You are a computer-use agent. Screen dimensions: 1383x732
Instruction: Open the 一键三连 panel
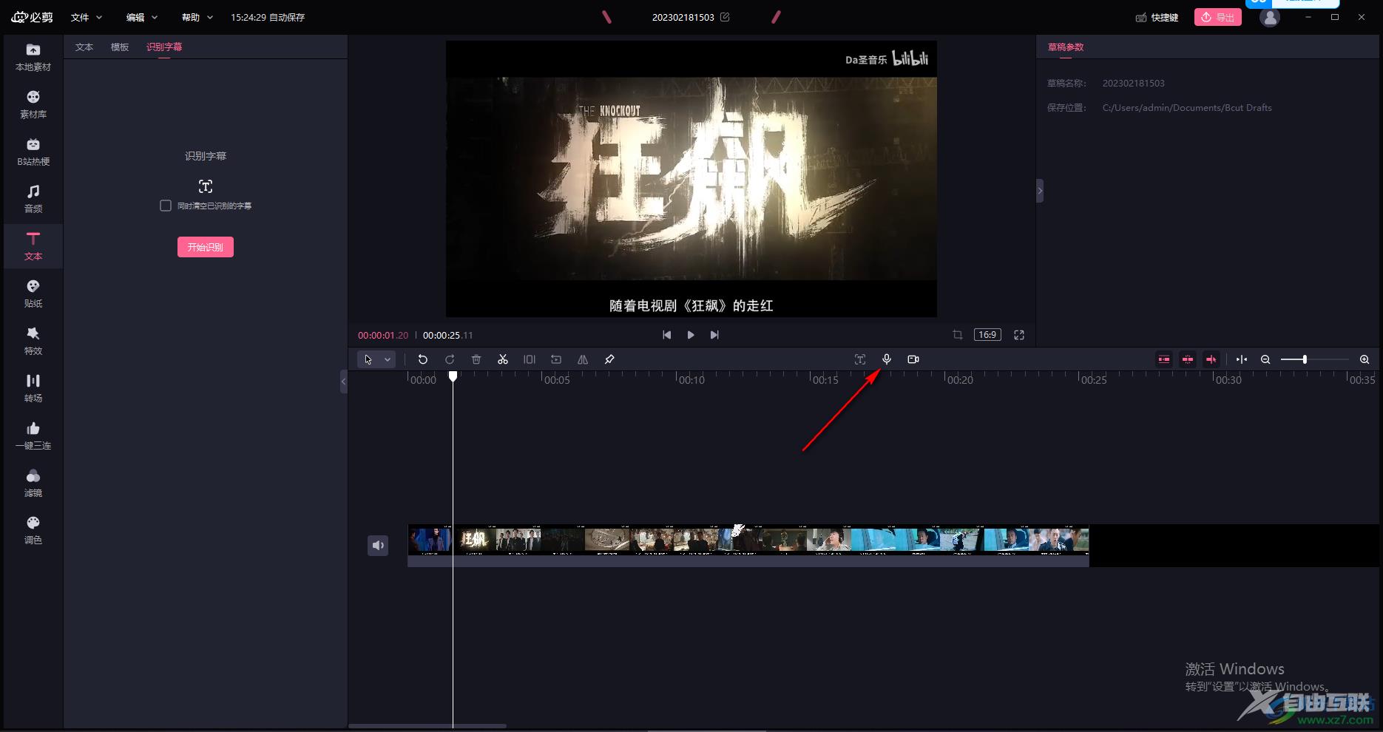tap(33, 436)
